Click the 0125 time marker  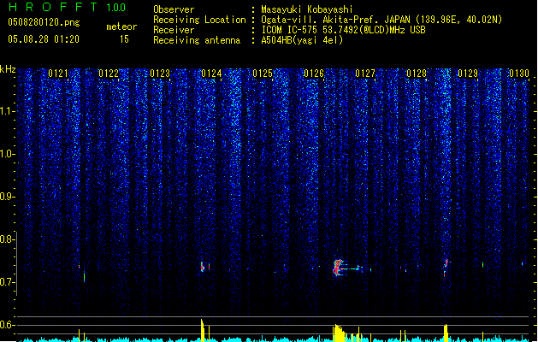[x=263, y=74]
